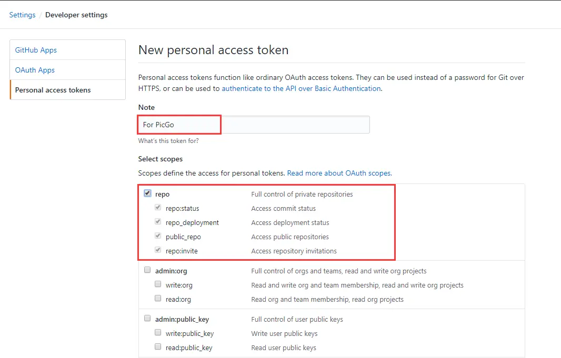Check the read:org scope
Image resolution: width=561 pixels, height=358 pixels.
click(158, 299)
